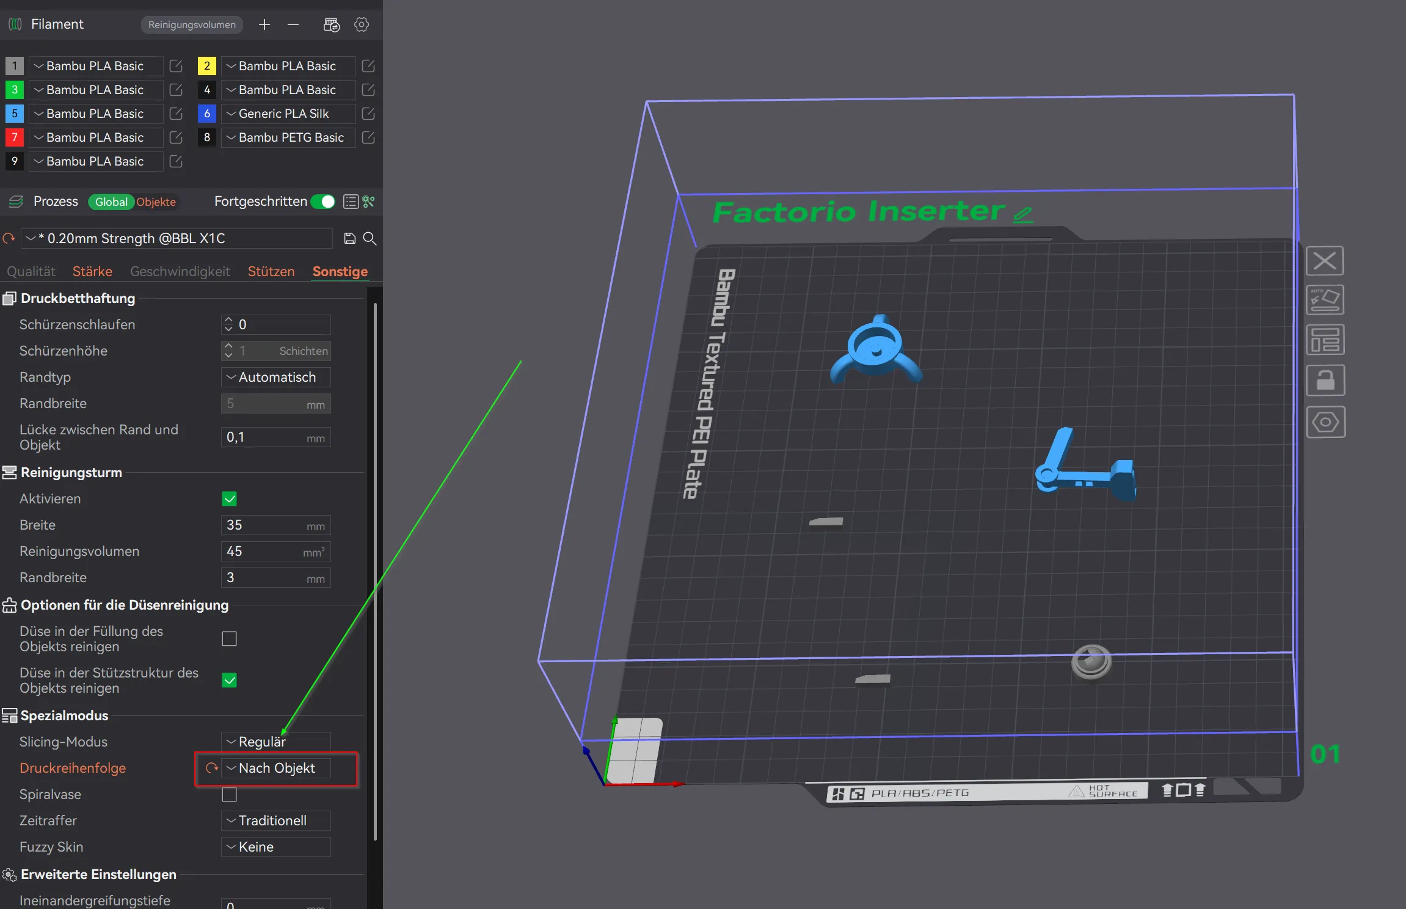The width and height of the screenshot is (1406, 909).
Task: Switch to the Qualität tab
Action: [31, 272]
